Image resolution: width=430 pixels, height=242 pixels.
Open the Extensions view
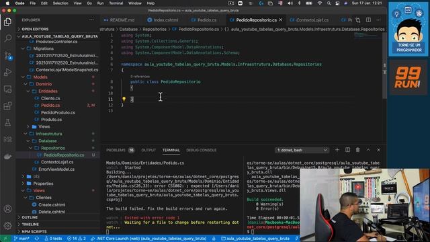pos(7,106)
